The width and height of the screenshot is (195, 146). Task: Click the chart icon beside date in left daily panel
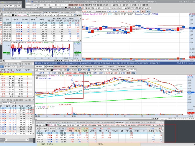click(14, 103)
